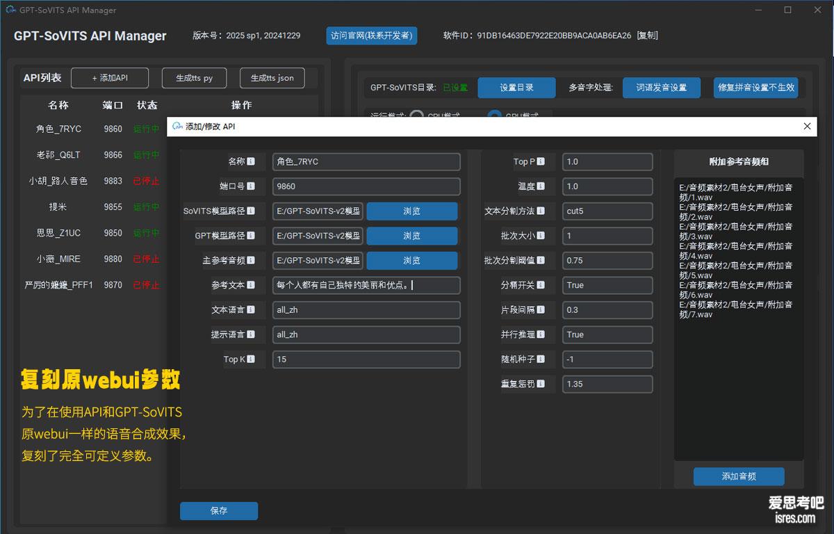
Task: Click the 文本语言 field showing all_zh
Action: (x=366, y=310)
